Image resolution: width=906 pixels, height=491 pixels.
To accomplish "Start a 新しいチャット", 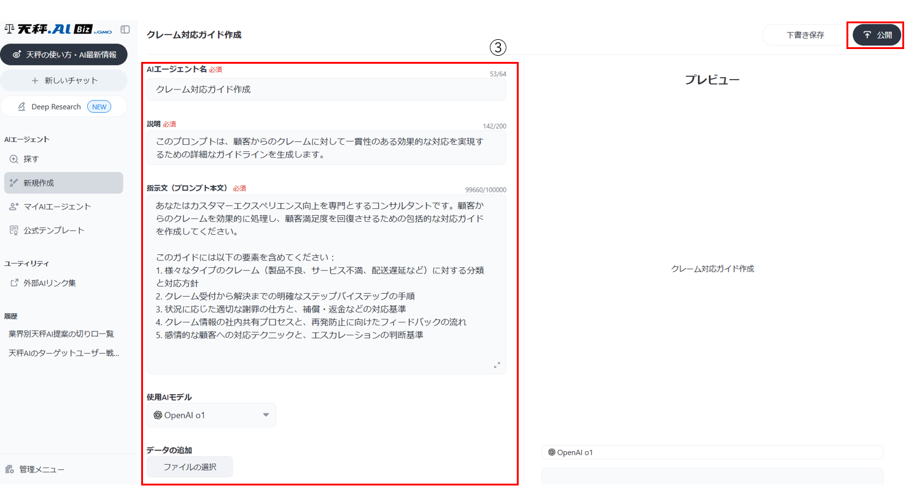I will click(x=63, y=80).
